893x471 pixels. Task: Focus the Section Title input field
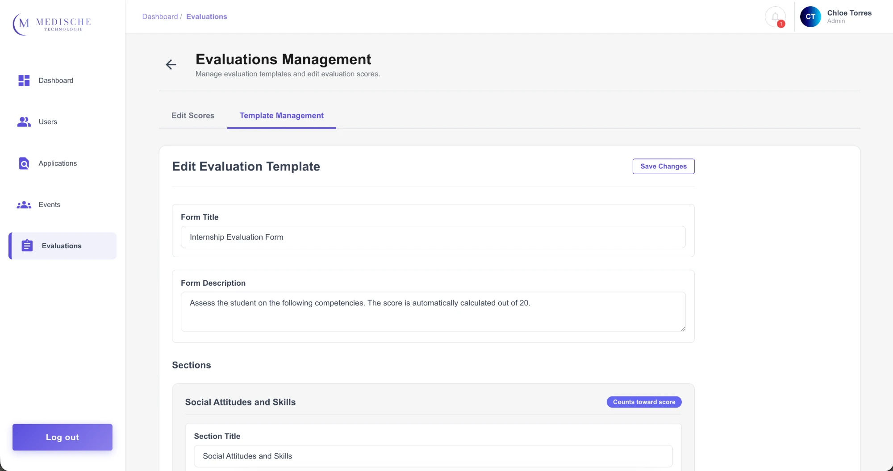(433, 456)
